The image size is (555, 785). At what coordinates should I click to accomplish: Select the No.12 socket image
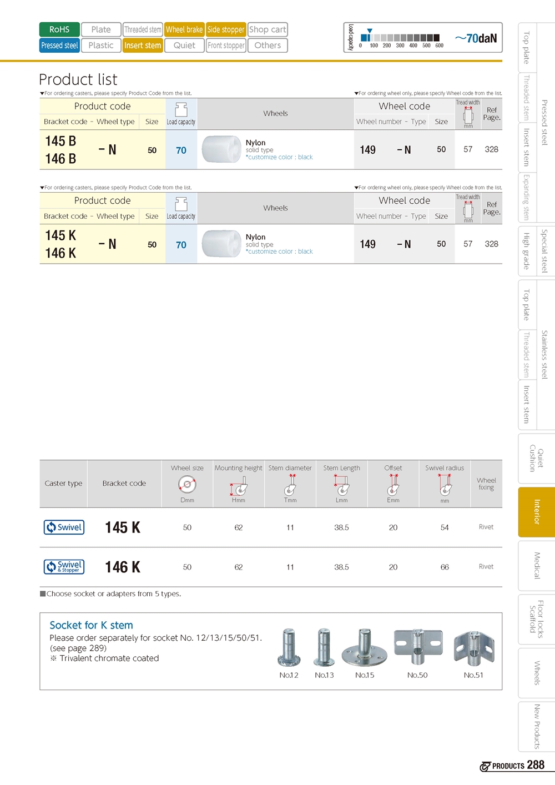pyautogui.click(x=289, y=647)
